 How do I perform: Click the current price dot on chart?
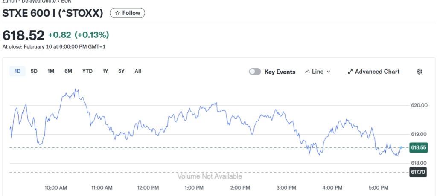coord(401,147)
